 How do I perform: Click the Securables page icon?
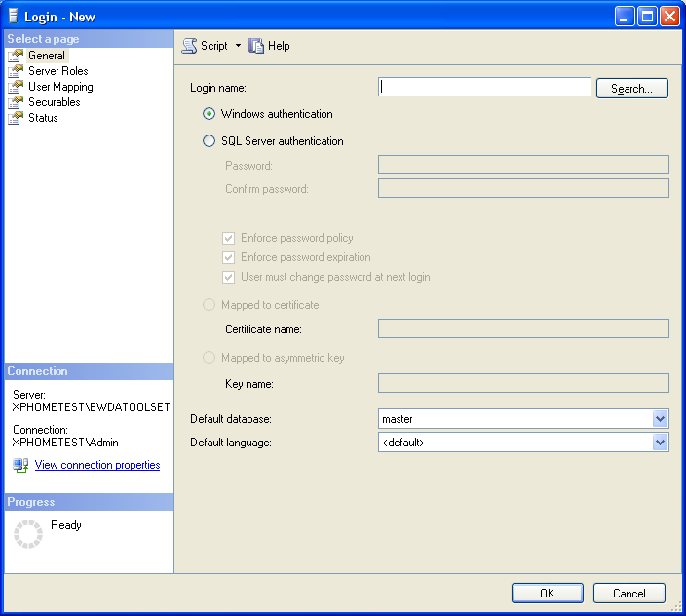[x=16, y=102]
